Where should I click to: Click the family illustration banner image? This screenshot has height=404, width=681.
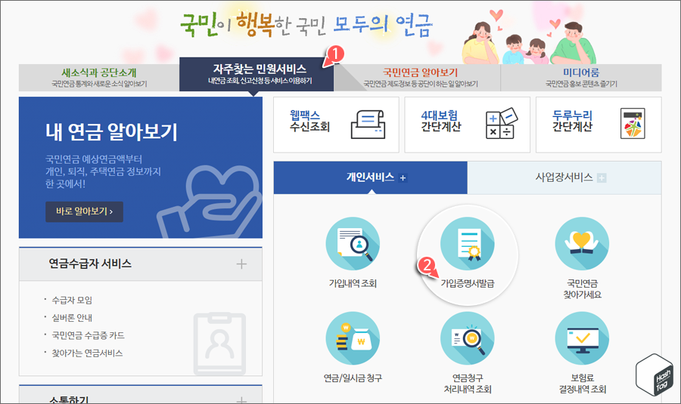(x=529, y=37)
